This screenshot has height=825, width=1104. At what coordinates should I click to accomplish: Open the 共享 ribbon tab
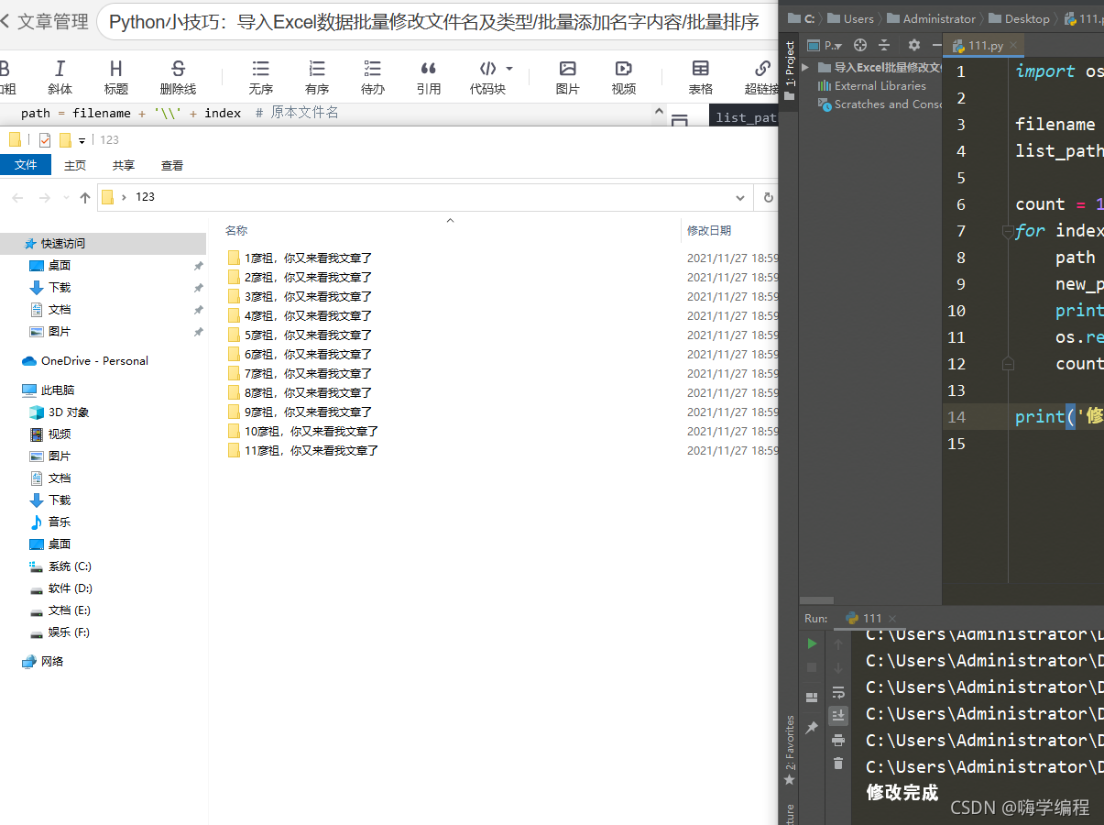tap(124, 165)
